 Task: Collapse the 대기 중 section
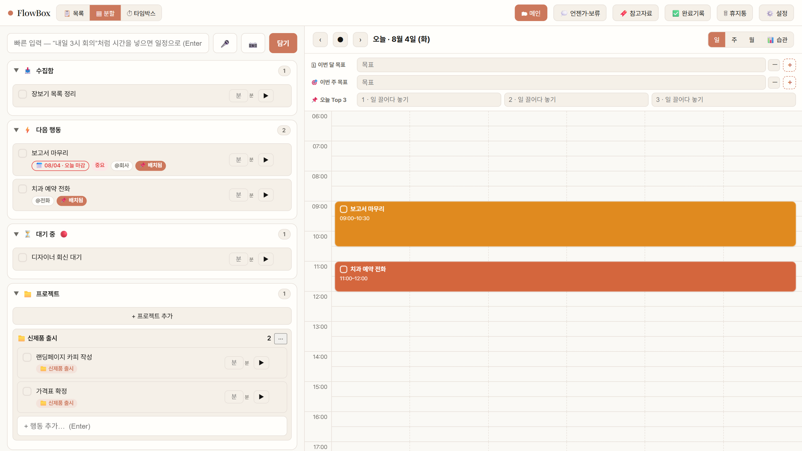click(x=16, y=234)
